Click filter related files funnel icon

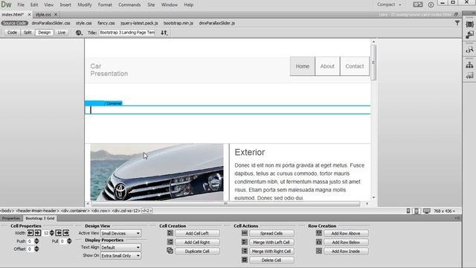click(457, 23)
